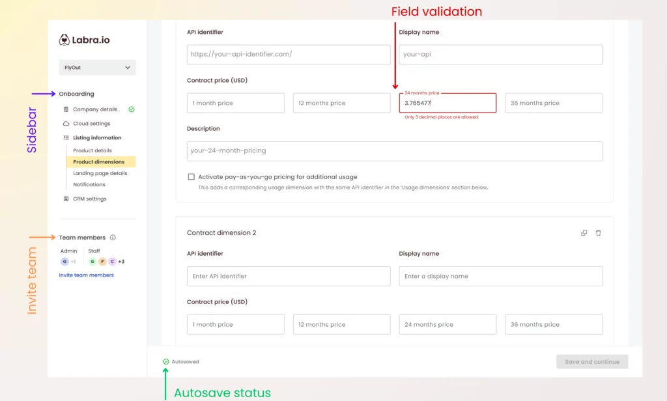Click the your-api Display name field
The width and height of the screenshot is (667, 401).
tap(501, 55)
